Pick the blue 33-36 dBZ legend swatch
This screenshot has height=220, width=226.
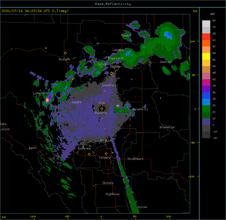pyautogui.click(x=206, y=95)
